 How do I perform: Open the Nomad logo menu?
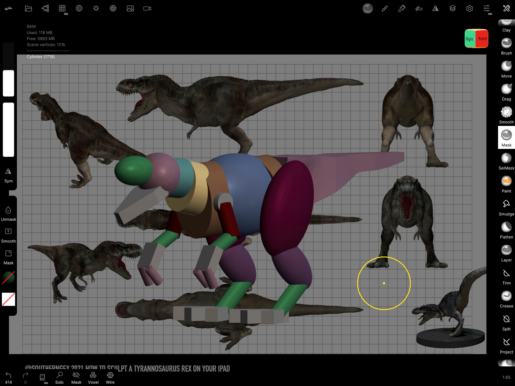tap(9, 9)
